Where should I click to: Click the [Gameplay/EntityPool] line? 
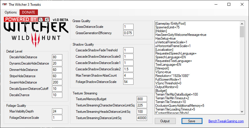point(170,24)
